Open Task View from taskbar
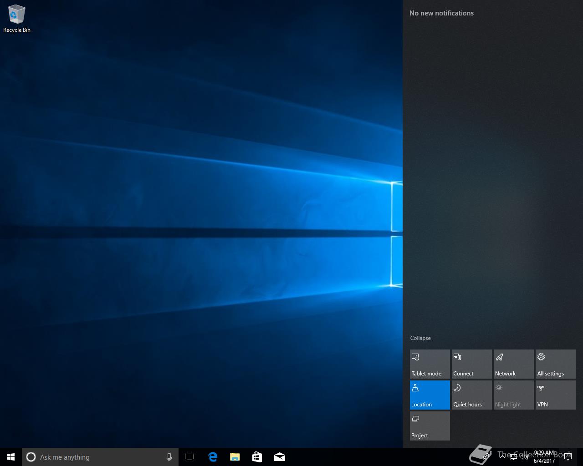 coord(189,457)
